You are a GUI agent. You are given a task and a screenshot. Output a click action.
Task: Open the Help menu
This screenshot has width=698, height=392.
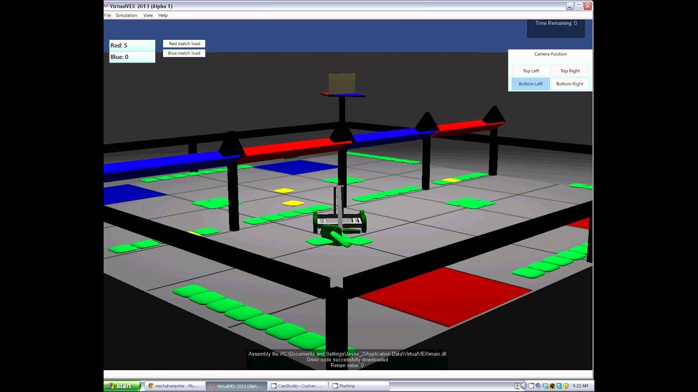[x=163, y=15]
